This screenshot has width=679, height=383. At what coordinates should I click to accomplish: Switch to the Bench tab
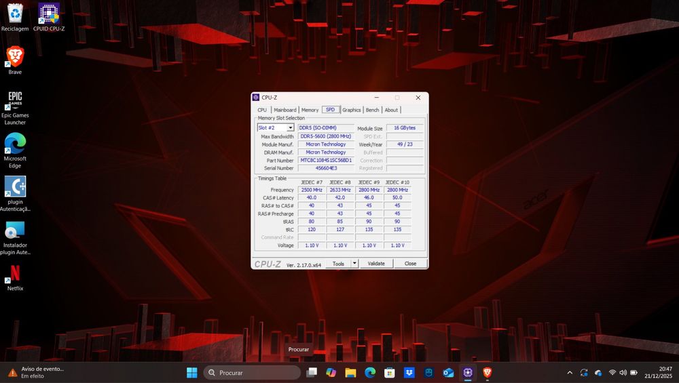pos(372,110)
